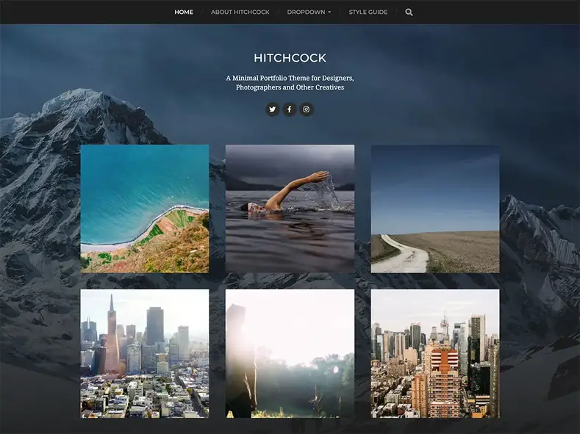This screenshot has height=434, width=580.
Task: Open the Style Guide page
Action: click(368, 12)
